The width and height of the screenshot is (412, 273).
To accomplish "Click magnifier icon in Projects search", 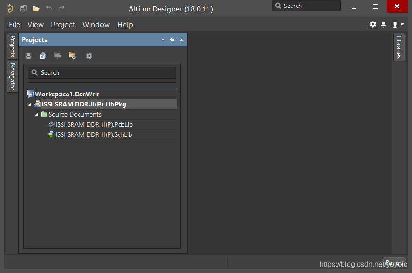I will point(34,72).
